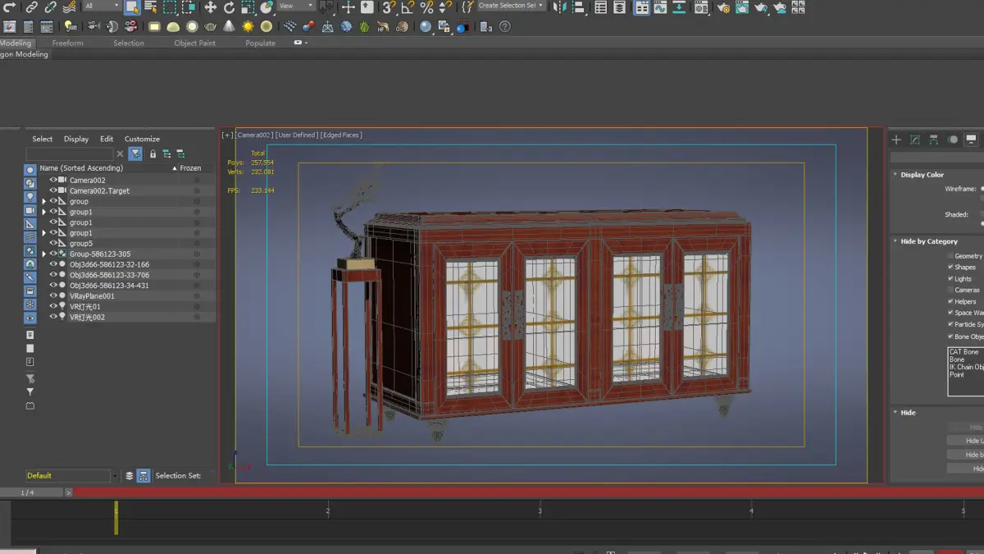Toggle the Lights checkbox in Hide by Category
Viewport: 984px width, 554px height.
click(950, 278)
